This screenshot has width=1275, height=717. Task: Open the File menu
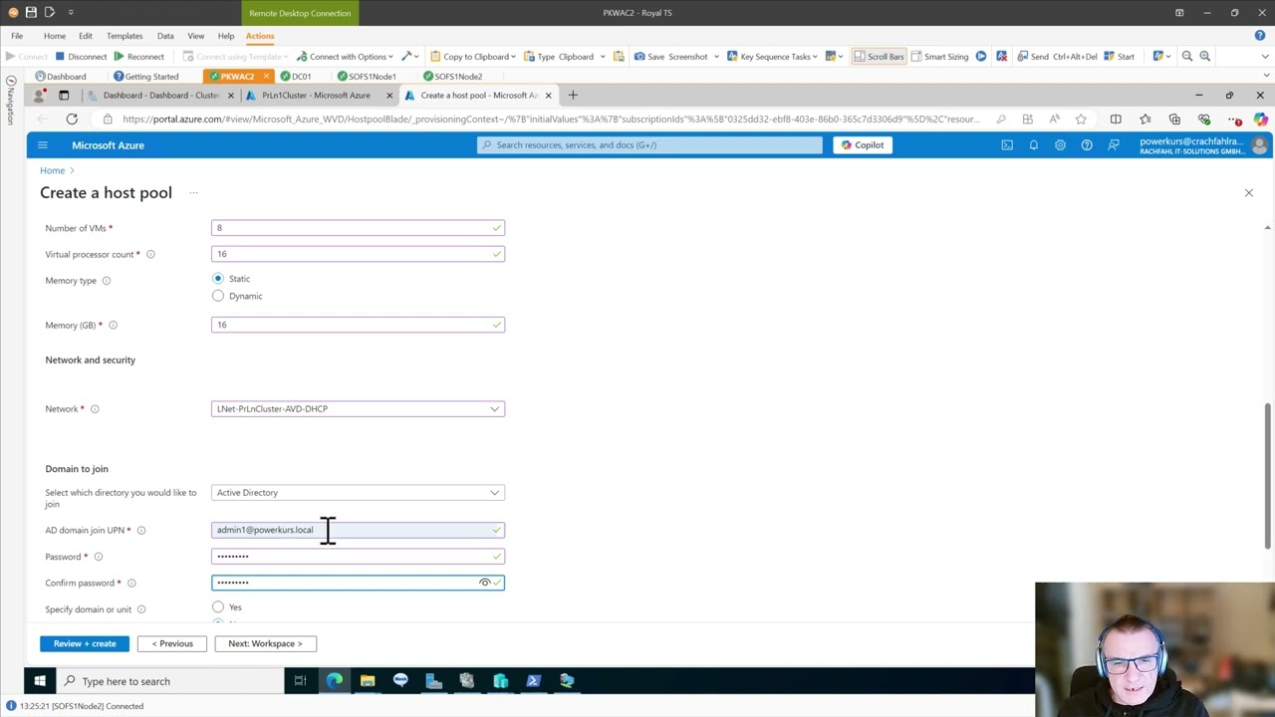(17, 36)
